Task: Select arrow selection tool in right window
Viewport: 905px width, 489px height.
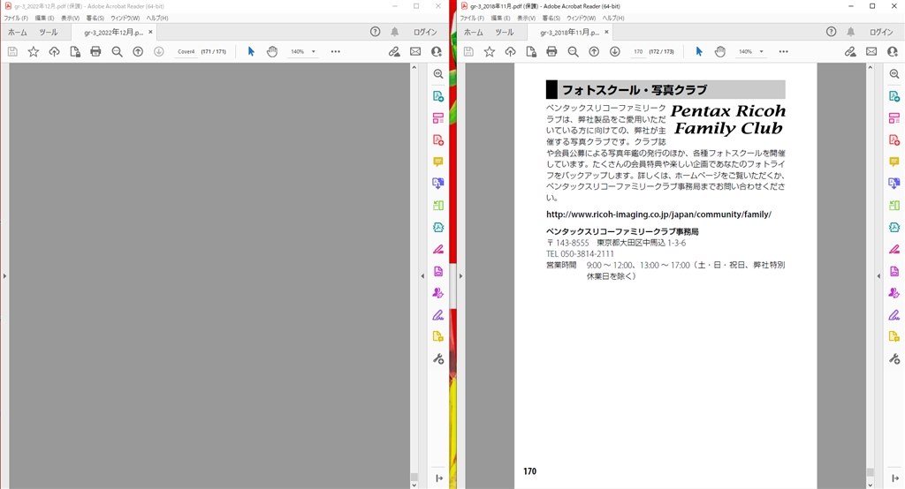Action: (x=699, y=52)
